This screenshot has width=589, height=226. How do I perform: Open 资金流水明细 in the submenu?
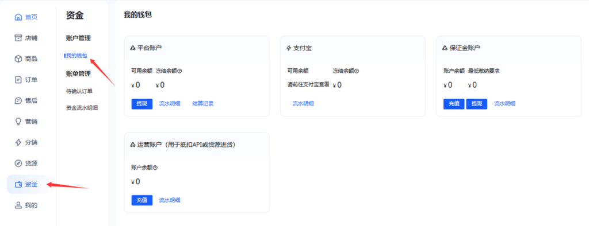coord(82,108)
